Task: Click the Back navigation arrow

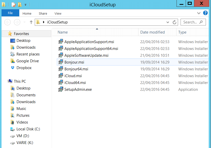Action: pyautogui.click(x=8, y=22)
